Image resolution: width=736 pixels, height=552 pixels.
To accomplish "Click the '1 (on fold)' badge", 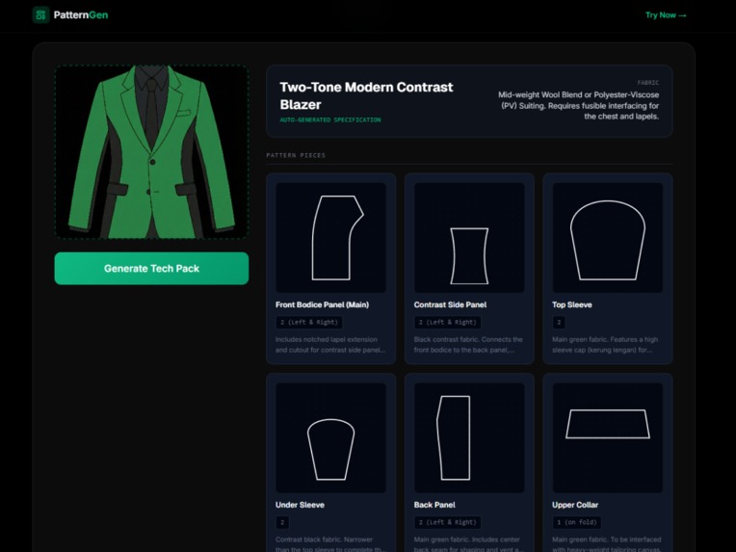I will (577, 522).
